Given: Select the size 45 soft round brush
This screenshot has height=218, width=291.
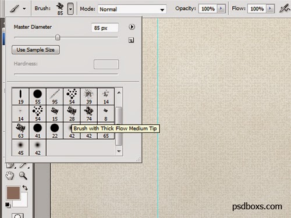Looking at the screenshot, I should tap(20, 148).
